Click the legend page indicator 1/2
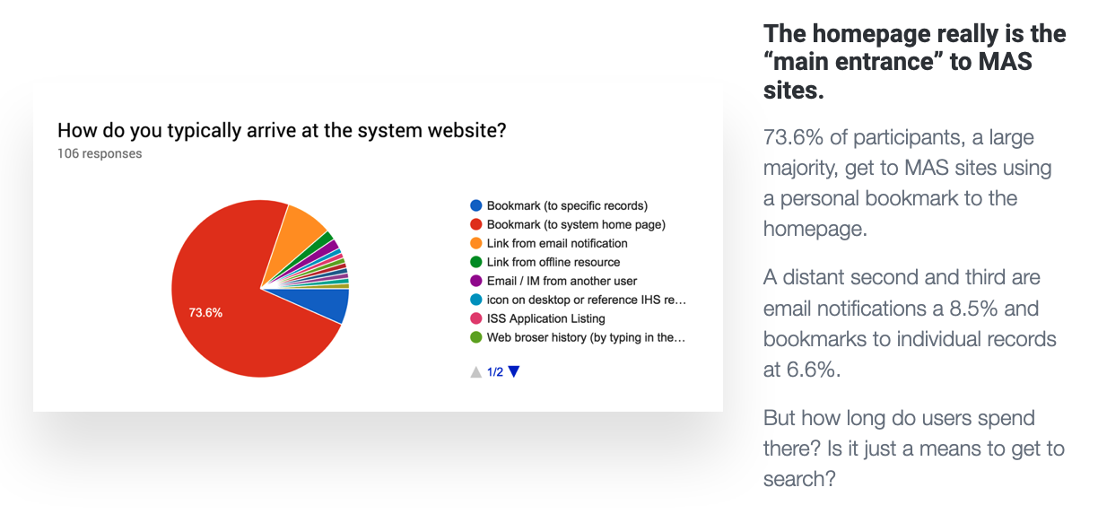Image resolution: width=1098 pixels, height=531 pixels. pyautogui.click(x=495, y=371)
